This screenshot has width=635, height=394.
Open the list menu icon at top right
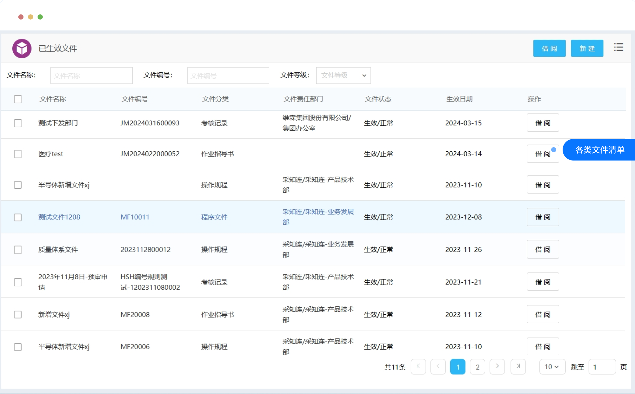(x=618, y=48)
